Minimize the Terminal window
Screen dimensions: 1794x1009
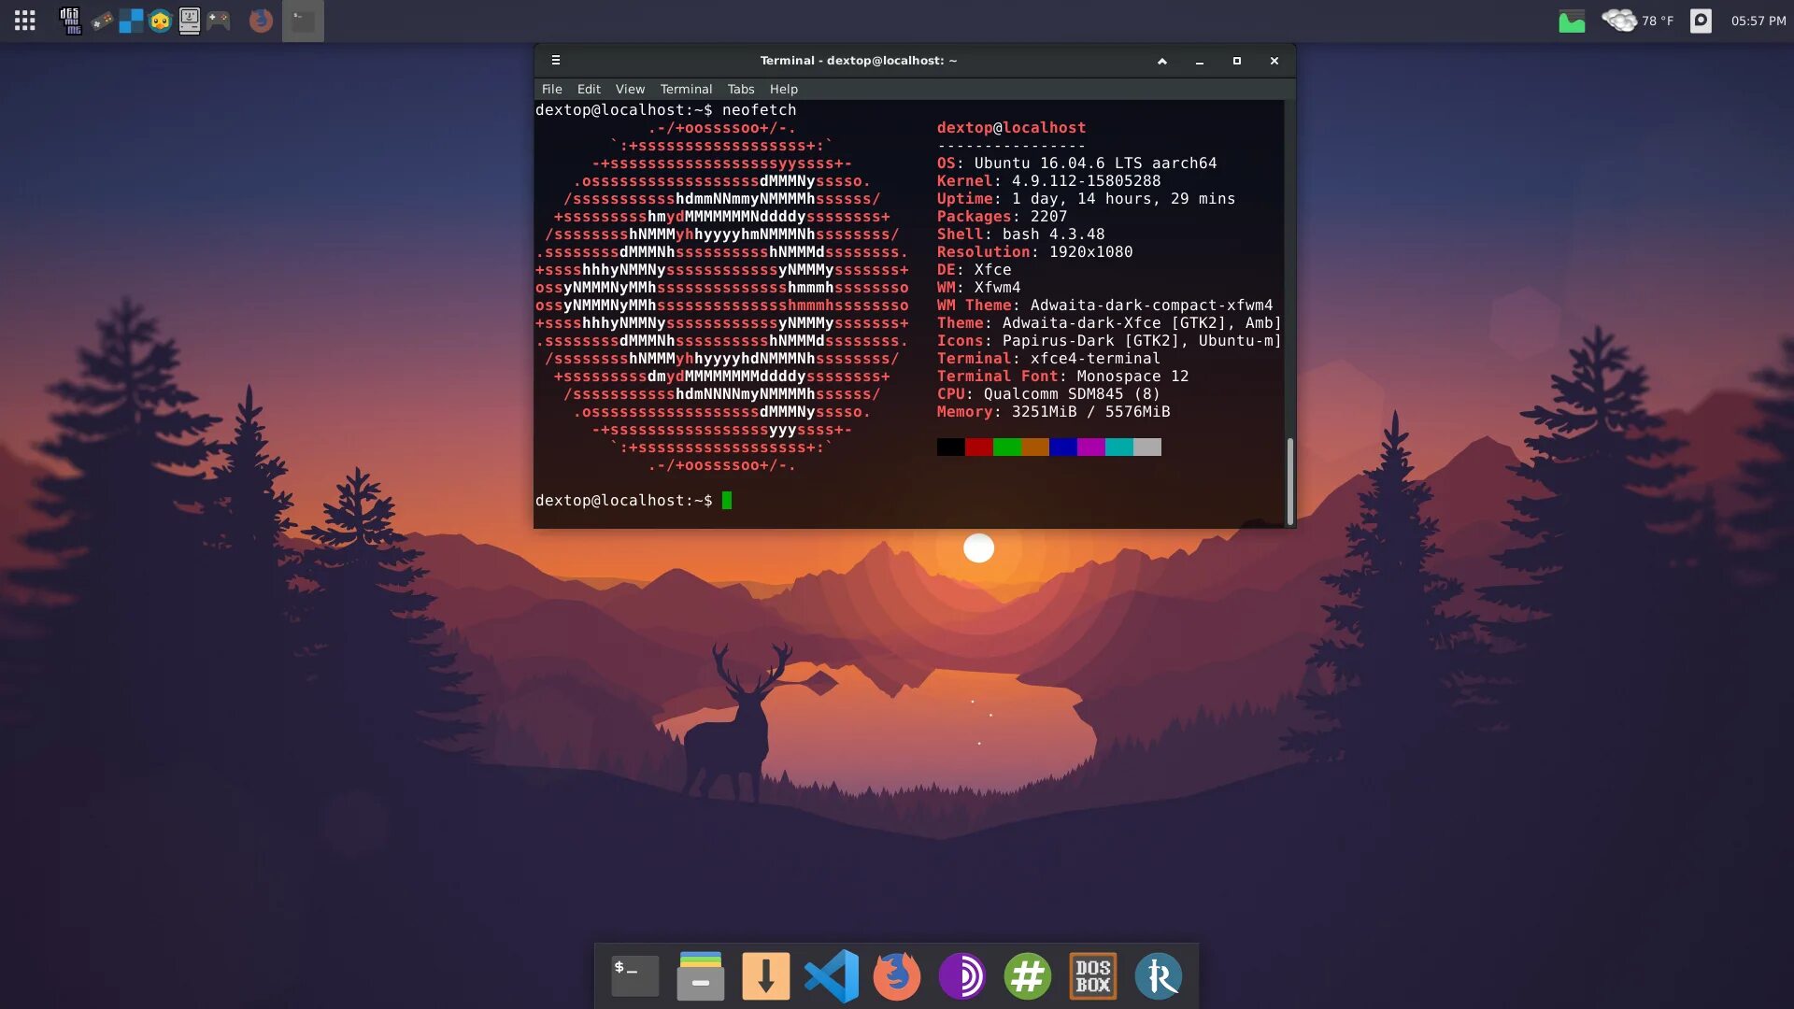(1200, 61)
